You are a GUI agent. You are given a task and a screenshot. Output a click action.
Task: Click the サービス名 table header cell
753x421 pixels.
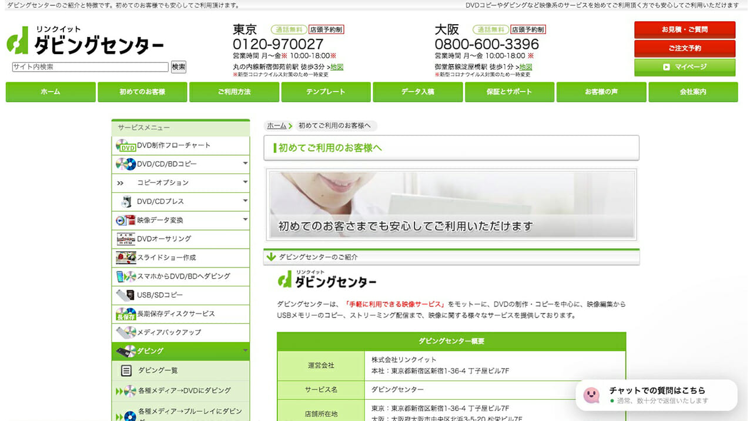321,390
